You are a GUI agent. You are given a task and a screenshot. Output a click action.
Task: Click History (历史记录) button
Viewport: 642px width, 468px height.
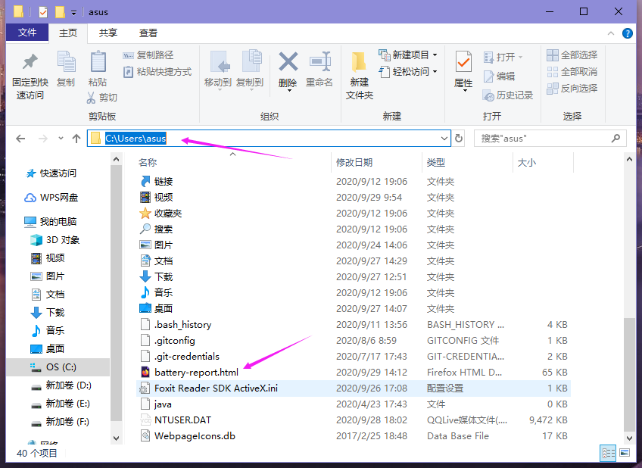(508, 95)
